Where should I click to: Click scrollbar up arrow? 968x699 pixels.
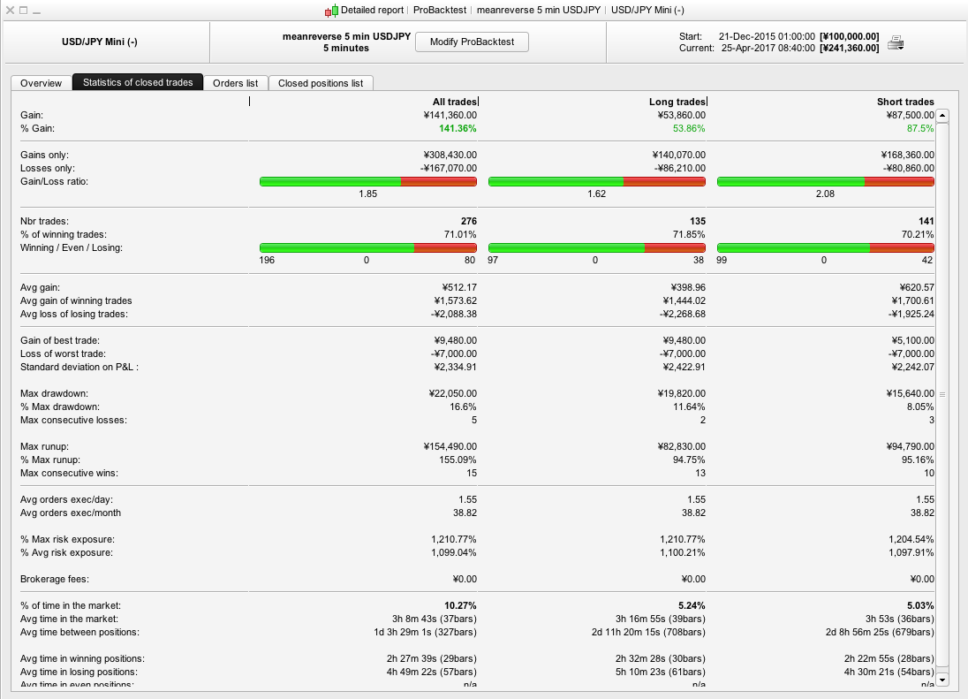(942, 116)
